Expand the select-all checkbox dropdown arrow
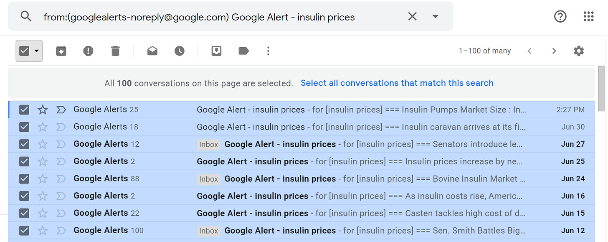Screen dimensions: 608x242 point(37,51)
